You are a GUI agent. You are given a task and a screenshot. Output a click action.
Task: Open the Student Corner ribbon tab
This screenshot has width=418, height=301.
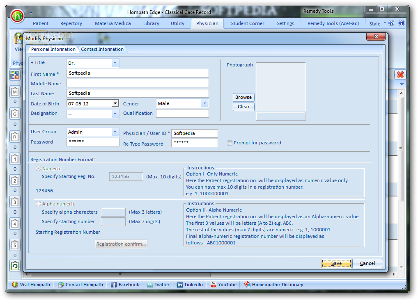click(248, 23)
